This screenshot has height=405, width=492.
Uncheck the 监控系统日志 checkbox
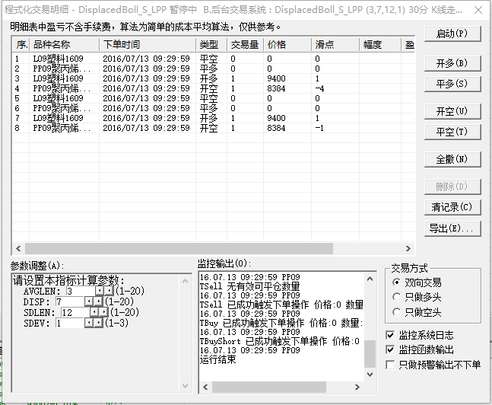(x=391, y=335)
